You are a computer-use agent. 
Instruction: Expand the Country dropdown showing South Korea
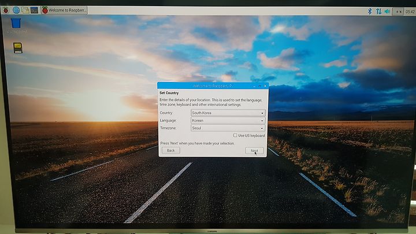click(228, 113)
